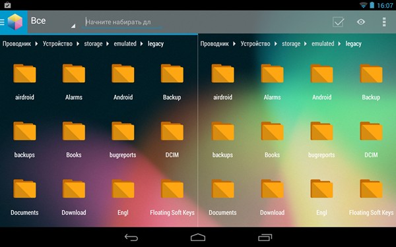Image resolution: width=396 pixels, height=247 pixels.
Task: Select "storage" in right pane breadcrumb
Action: [291, 44]
